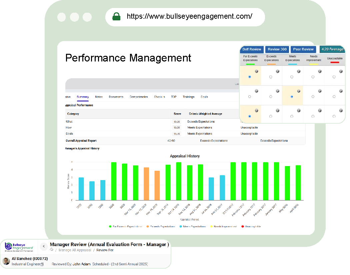The width and height of the screenshot is (350, 275).
Task: Click second row info icon under Exceeds Expectations
Action: (278, 91)
